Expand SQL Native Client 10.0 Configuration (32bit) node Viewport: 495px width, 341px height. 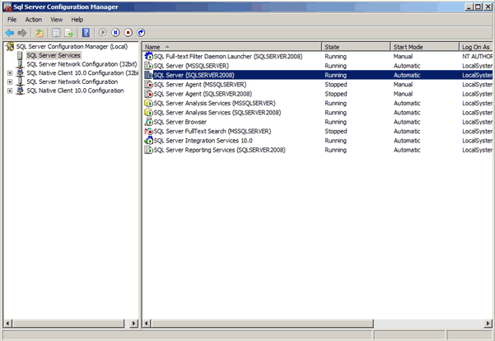(10, 73)
